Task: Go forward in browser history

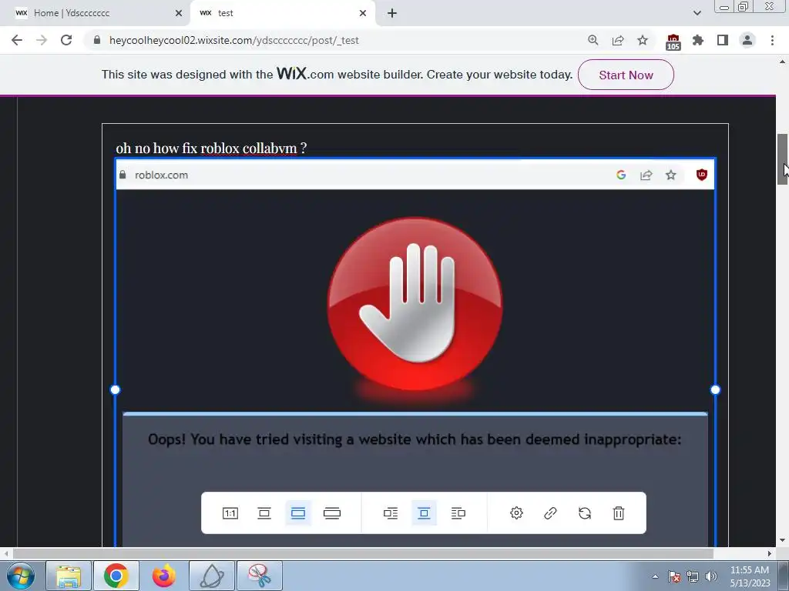Action: 42,40
